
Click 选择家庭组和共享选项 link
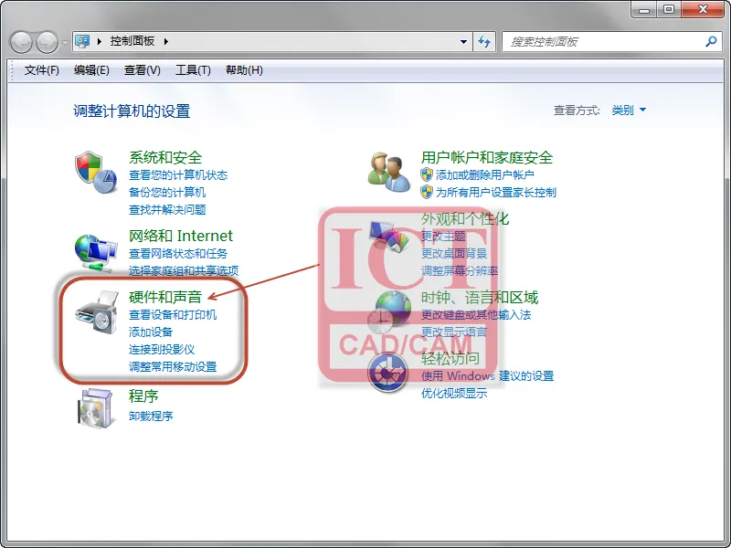click(x=184, y=270)
